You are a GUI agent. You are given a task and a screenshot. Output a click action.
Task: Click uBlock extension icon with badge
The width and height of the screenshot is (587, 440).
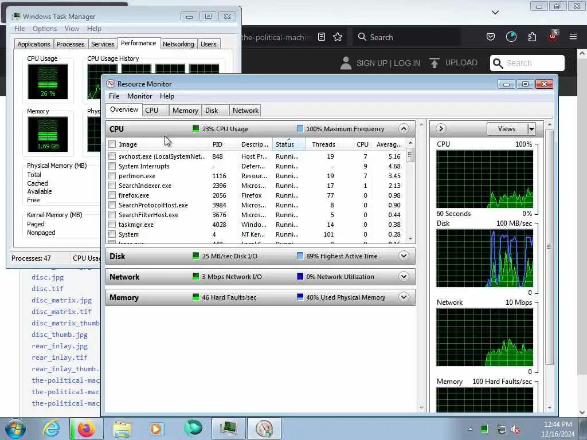(x=553, y=36)
